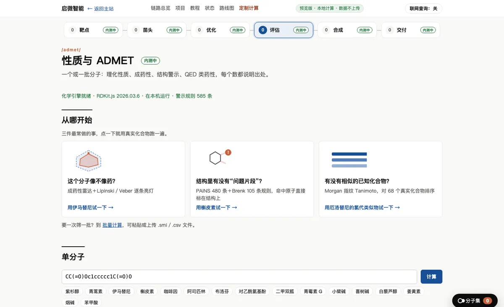This screenshot has height=307, width=504.
Task: Click the hexagon structure alert icon
Action: pyautogui.click(x=220, y=157)
